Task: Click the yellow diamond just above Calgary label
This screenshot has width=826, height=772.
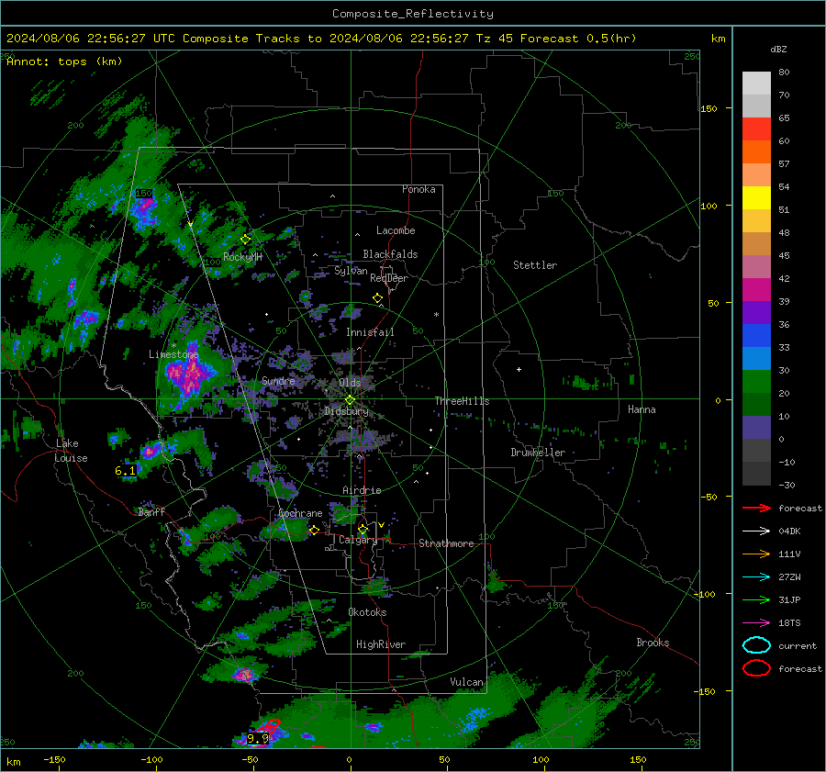Action: pos(363,529)
